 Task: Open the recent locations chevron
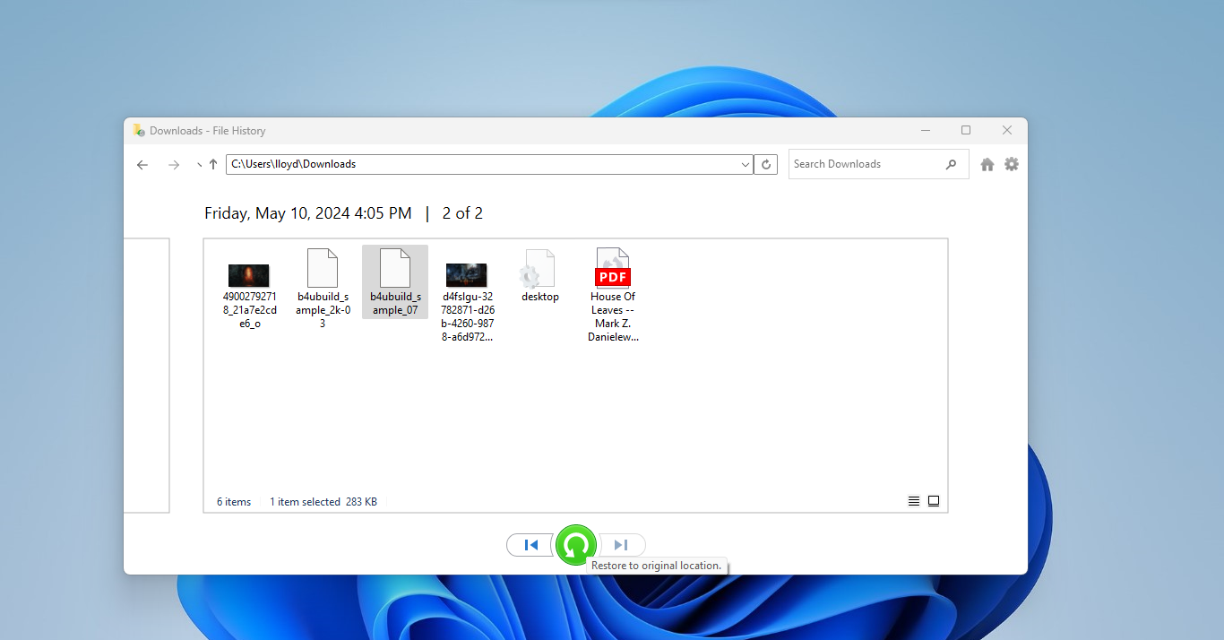(199, 166)
